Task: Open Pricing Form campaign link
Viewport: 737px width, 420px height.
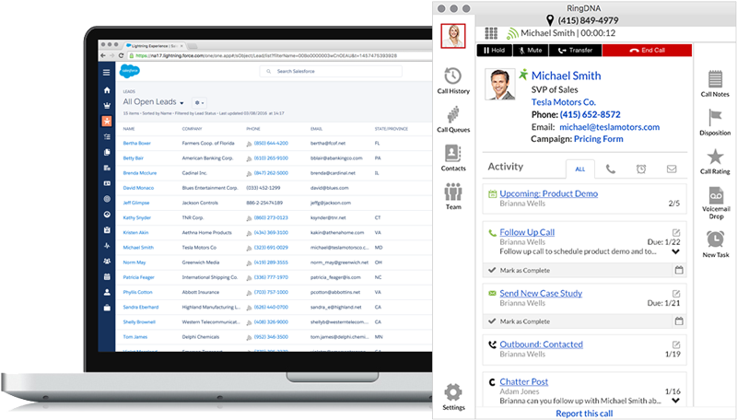Action: coord(598,139)
